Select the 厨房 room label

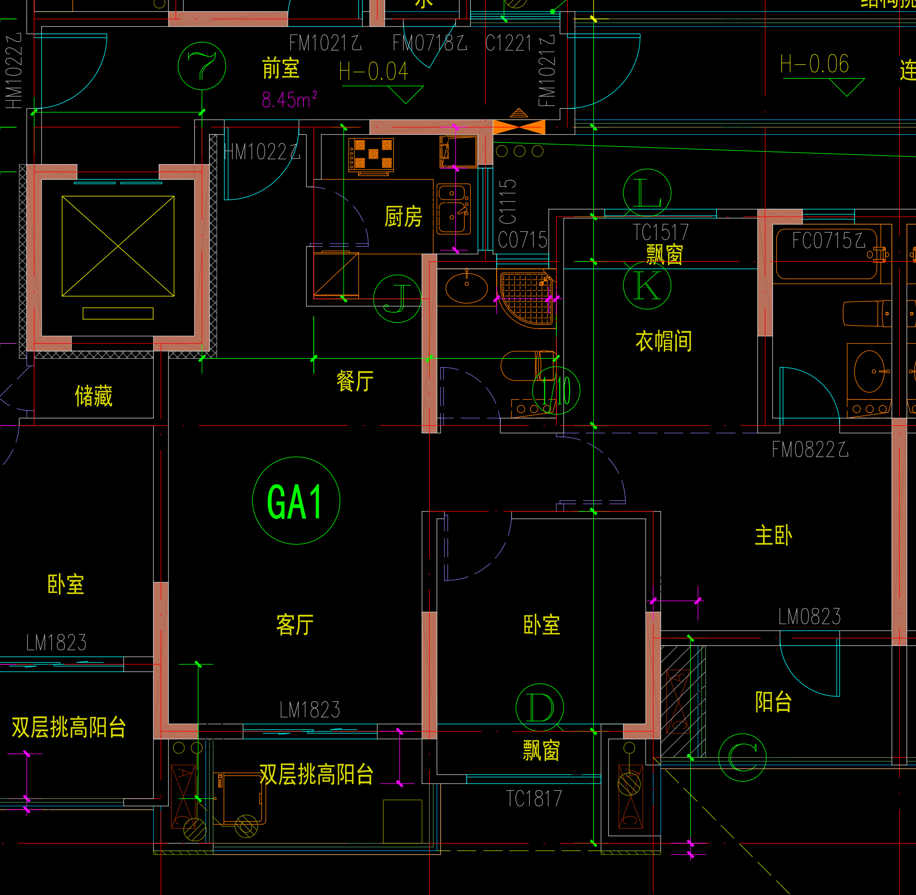click(x=403, y=217)
